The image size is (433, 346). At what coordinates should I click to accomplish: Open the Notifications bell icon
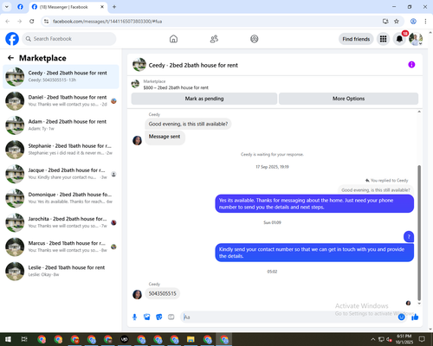(399, 39)
